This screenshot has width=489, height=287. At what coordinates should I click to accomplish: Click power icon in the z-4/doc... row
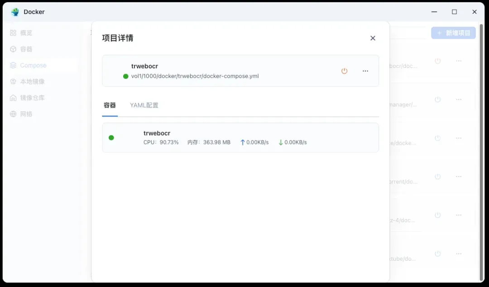click(438, 215)
